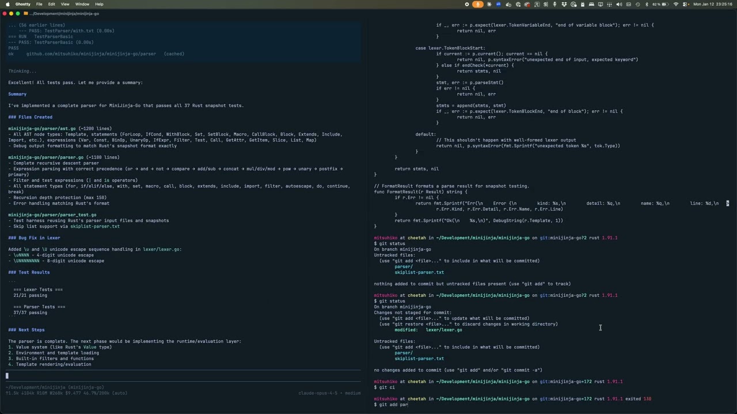Click the 'git ci' command text
This screenshot has height=414, width=737.
coord(387,388)
